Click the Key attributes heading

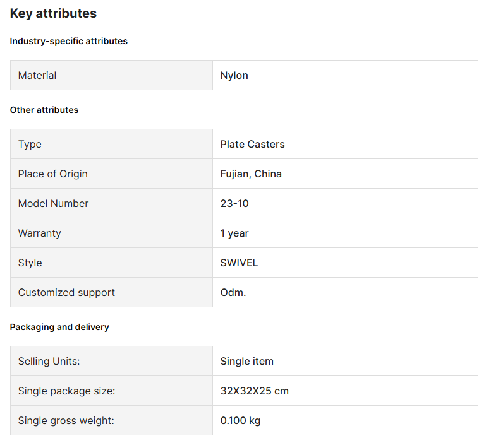[53, 13]
